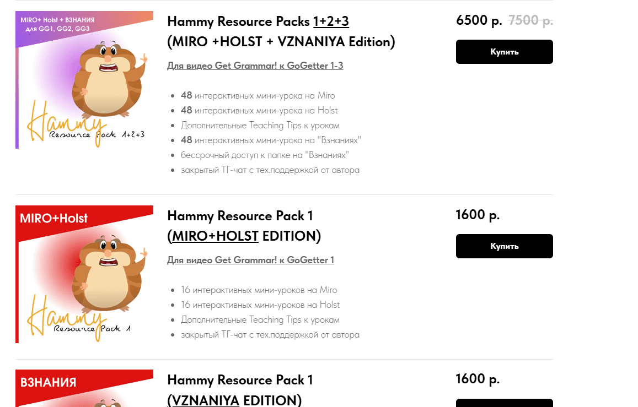The width and height of the screenshot is (638, 407).
Task: Click the crossed-out 7500 р. price
Action: [530, 20]
